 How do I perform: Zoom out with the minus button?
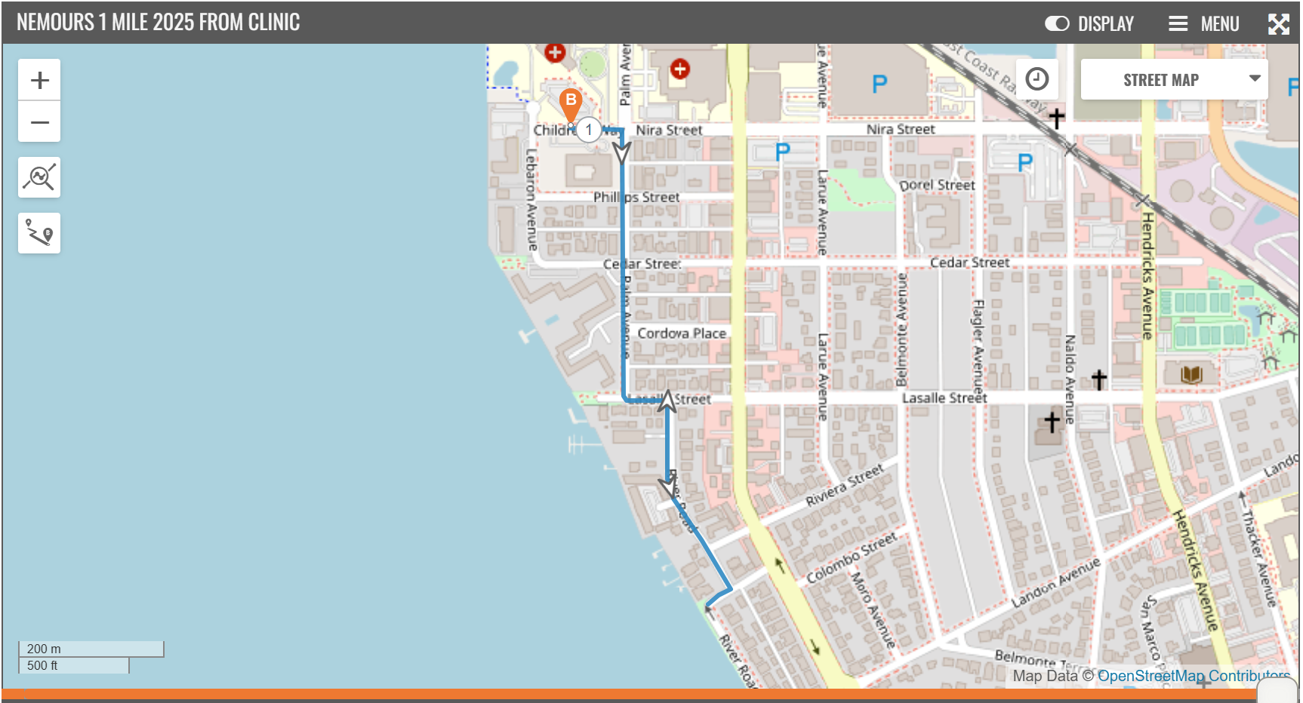[x=39, y=122]
